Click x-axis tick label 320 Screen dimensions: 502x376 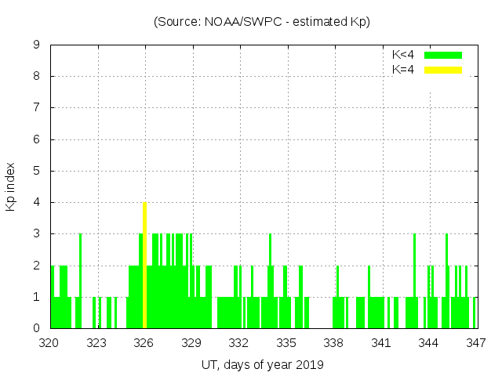[x=49, y=342]
